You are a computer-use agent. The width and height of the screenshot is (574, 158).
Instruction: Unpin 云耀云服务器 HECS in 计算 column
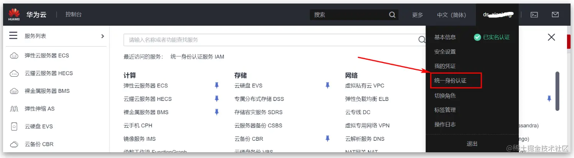217,99
